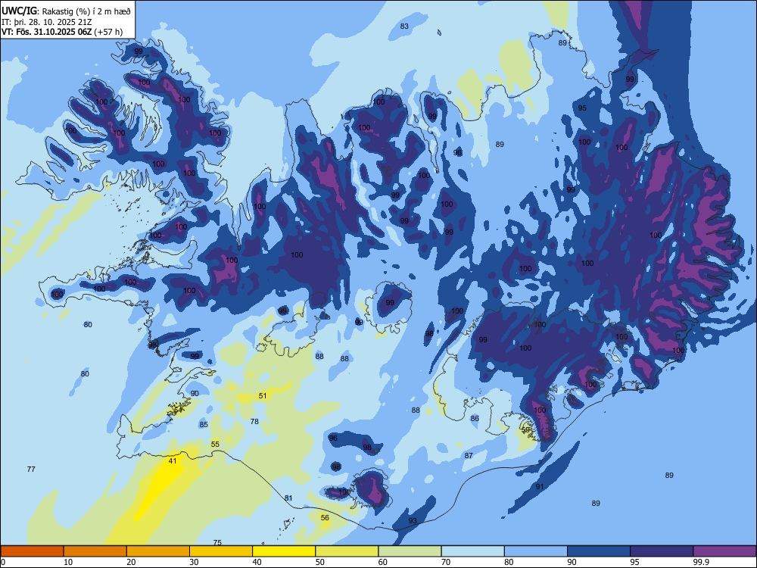Select the 80–90 medium blue legend segment
Screen dimensions: 757x568
[536, 551]
